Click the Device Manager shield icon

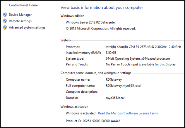(5, 15)
